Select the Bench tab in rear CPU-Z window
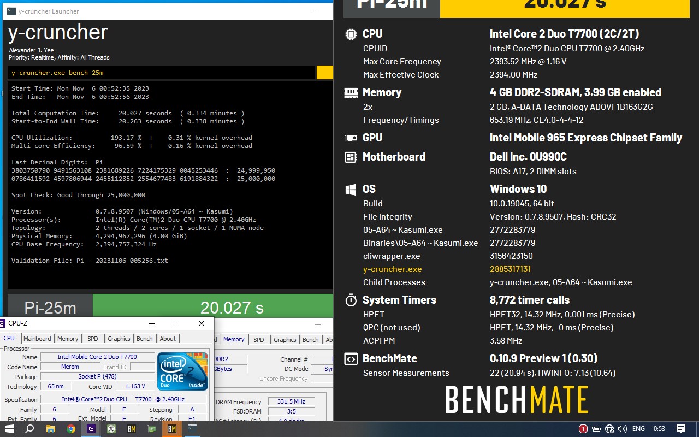Viewport: 699px width, 437px height. [x=311, y=340]
